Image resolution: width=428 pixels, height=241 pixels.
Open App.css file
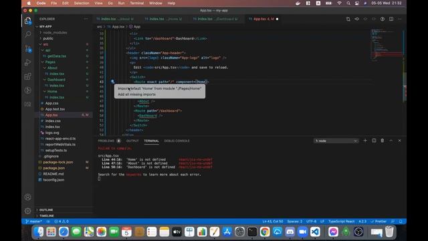click(52, 103)
